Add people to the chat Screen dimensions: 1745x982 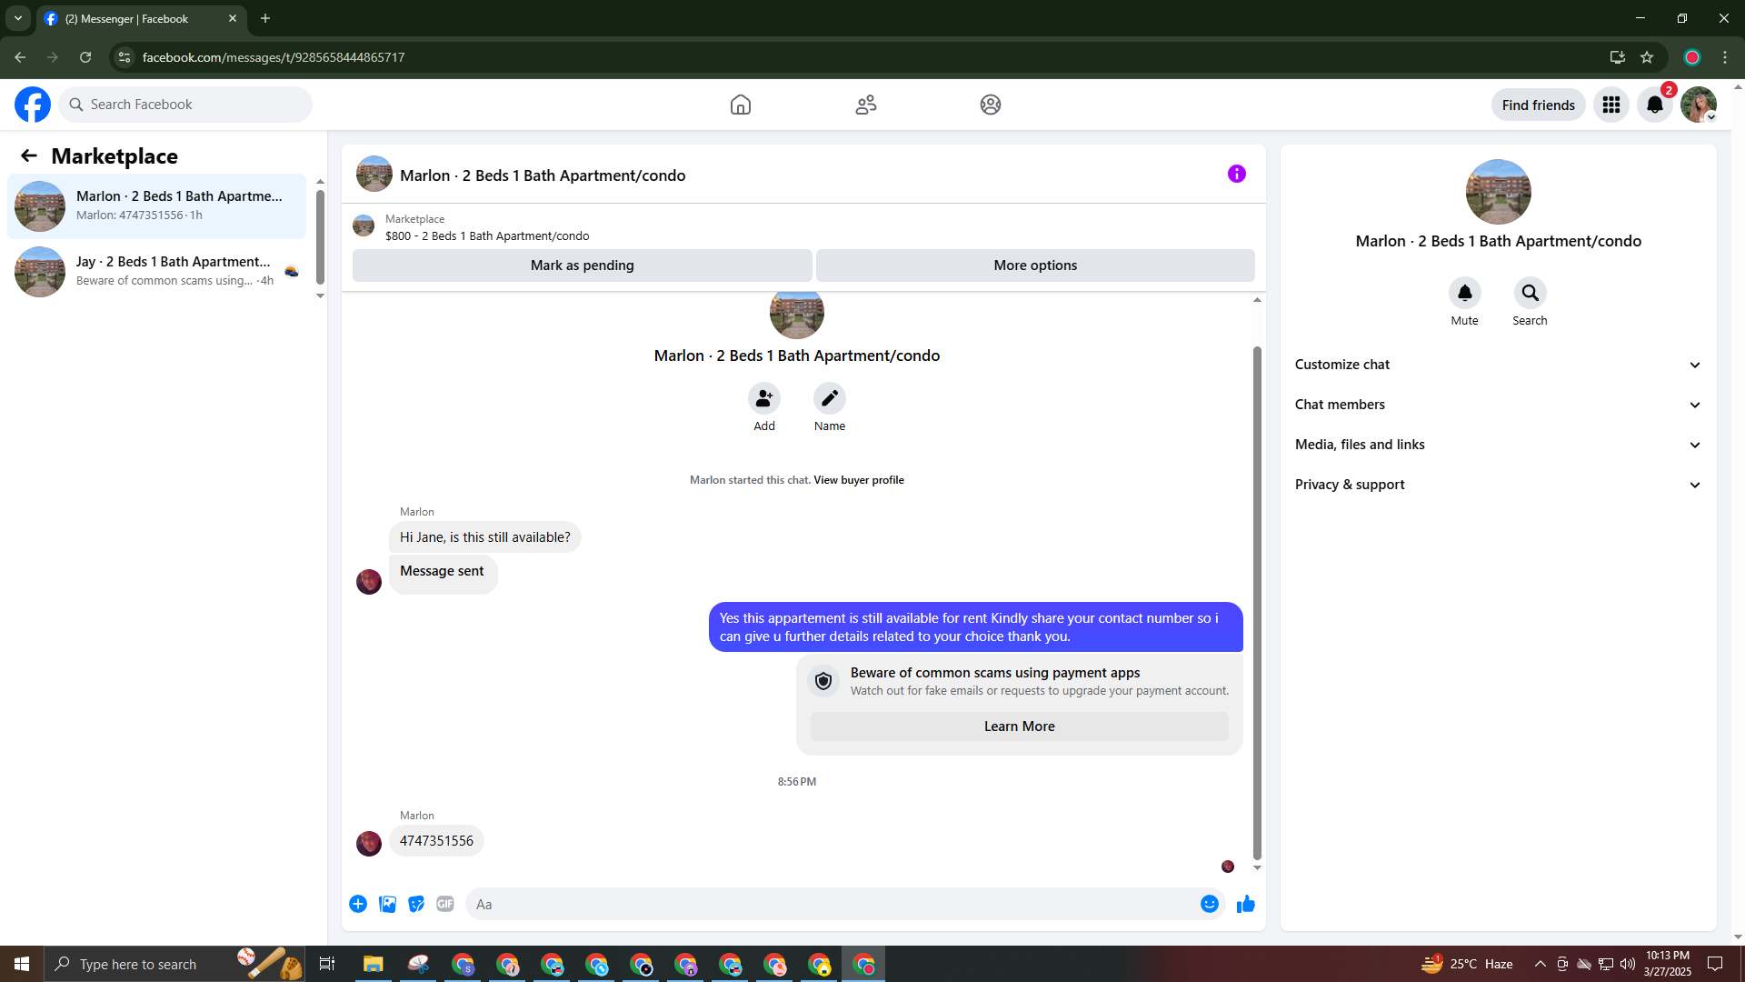(x=764, y=398)
